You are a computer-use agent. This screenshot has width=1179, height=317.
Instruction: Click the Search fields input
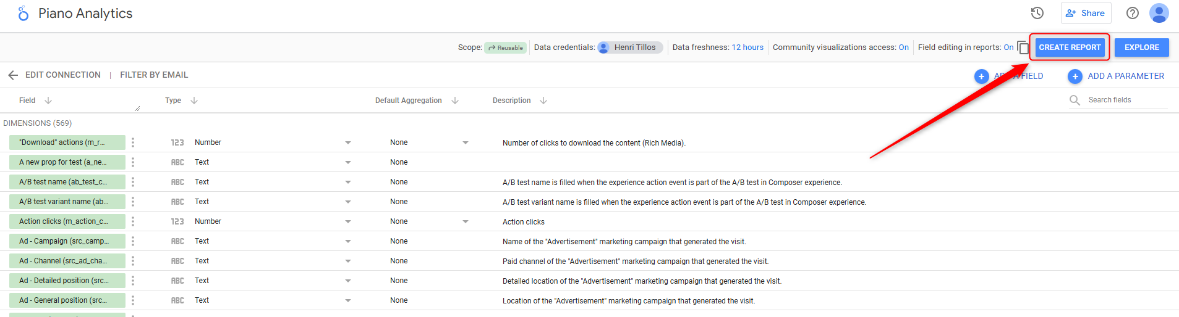tap(1125, 100)
